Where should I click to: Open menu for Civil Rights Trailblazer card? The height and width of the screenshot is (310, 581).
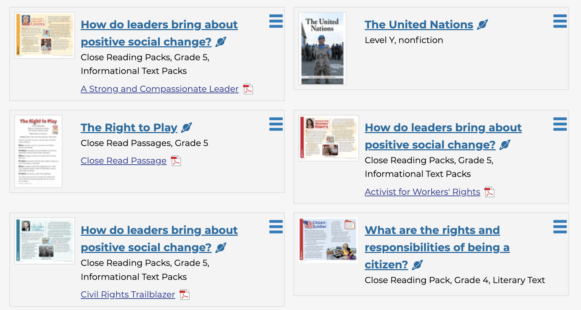coord(276,227)
